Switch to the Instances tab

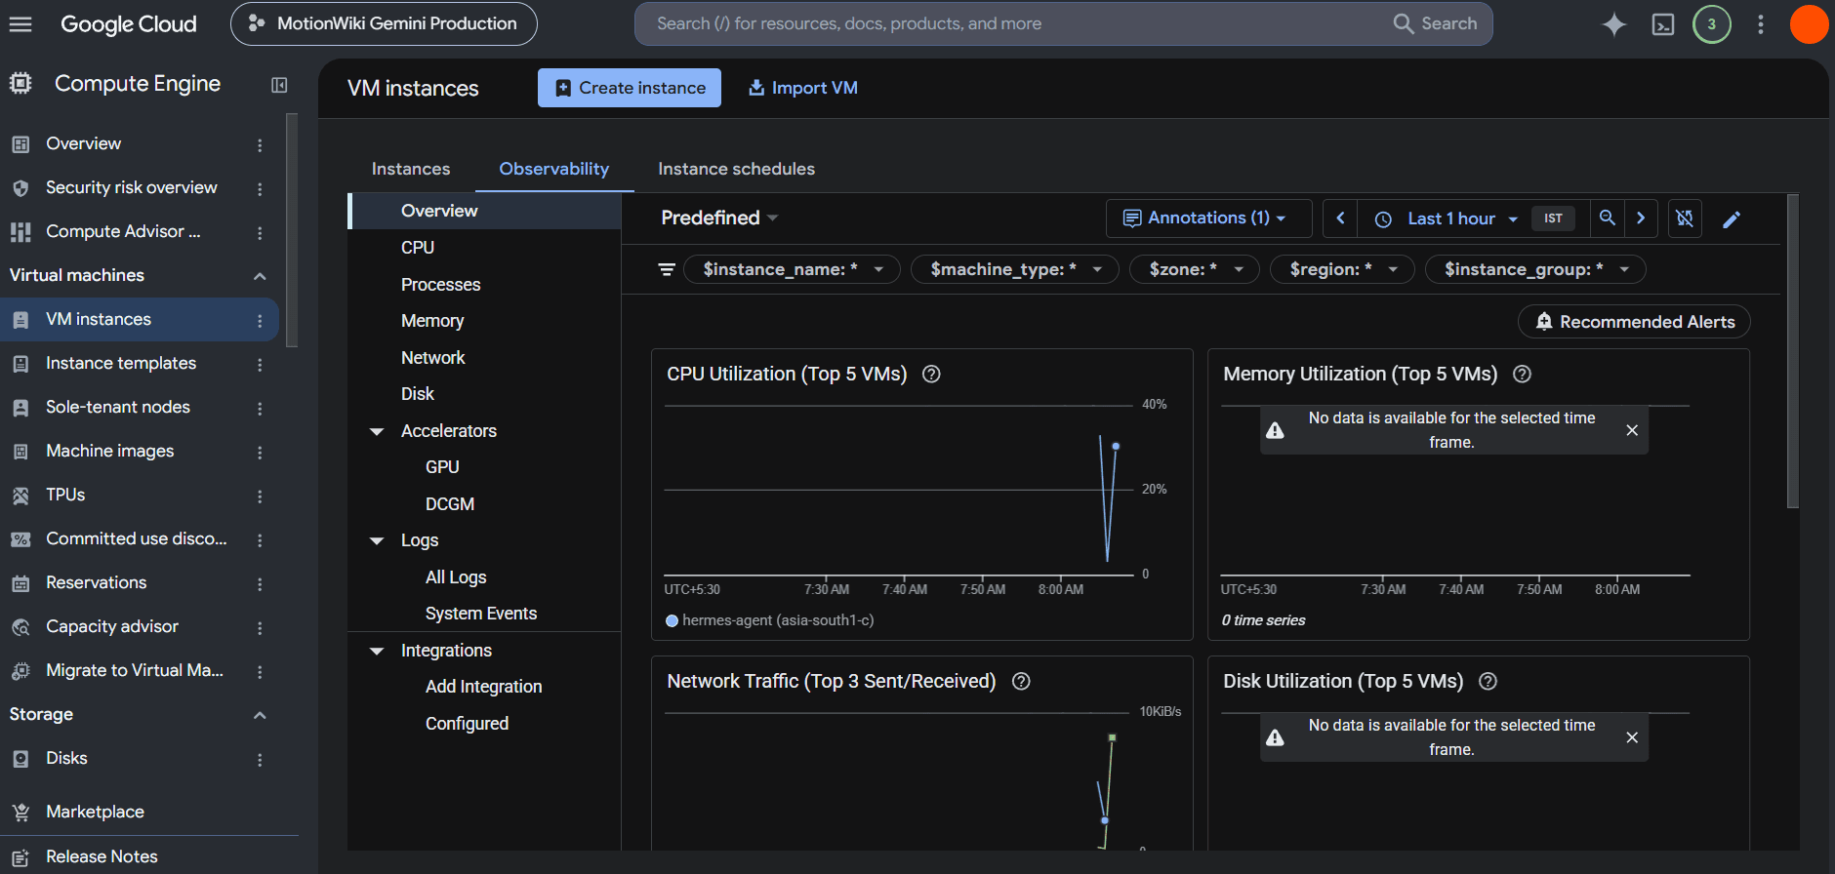pos(411,169)
